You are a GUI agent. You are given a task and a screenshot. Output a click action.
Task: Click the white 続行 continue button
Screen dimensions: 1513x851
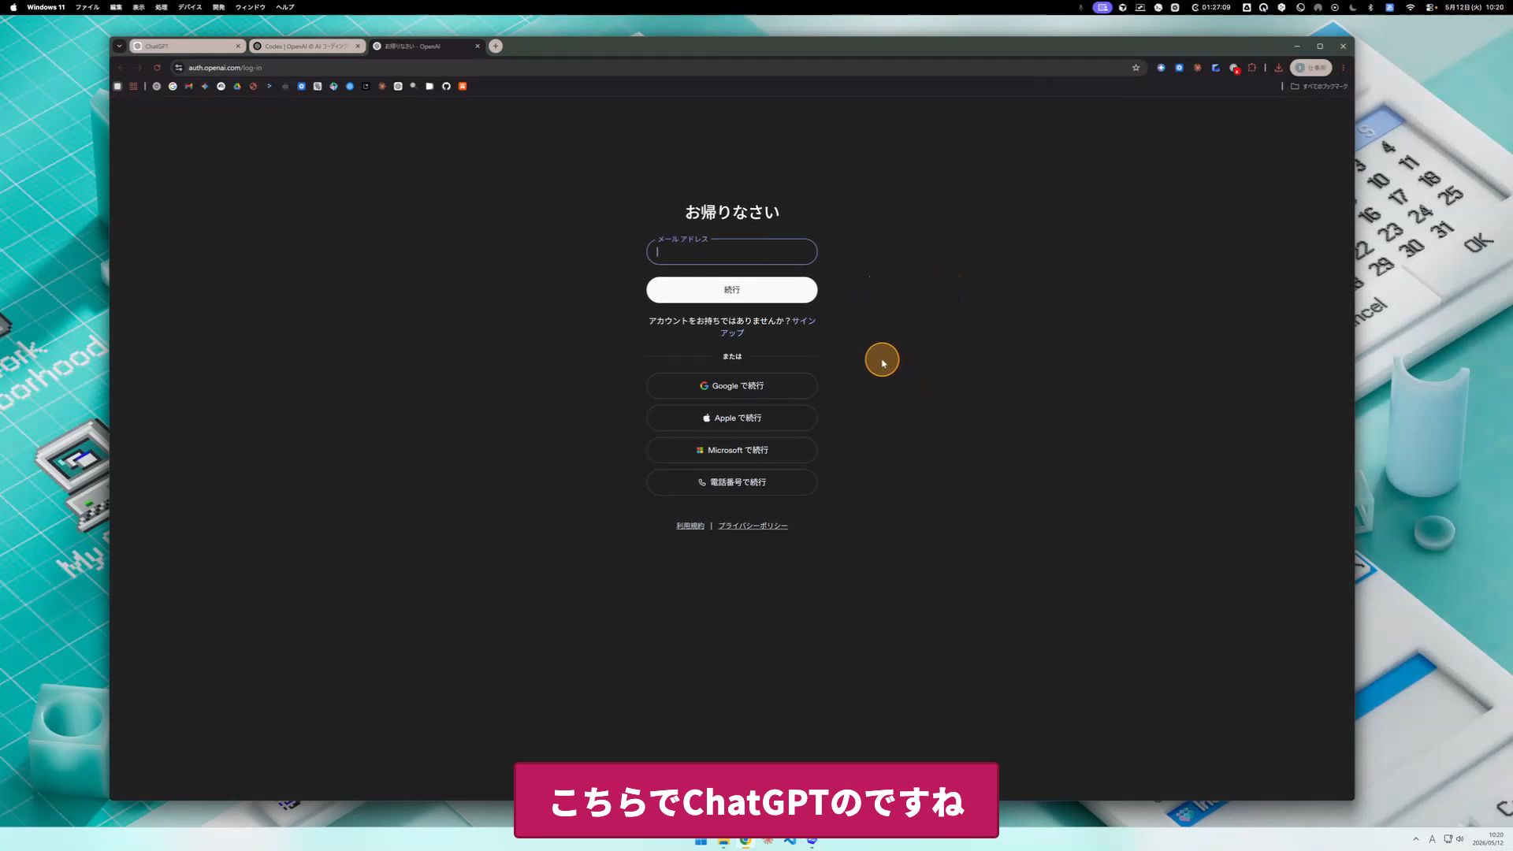click(731, 290)
